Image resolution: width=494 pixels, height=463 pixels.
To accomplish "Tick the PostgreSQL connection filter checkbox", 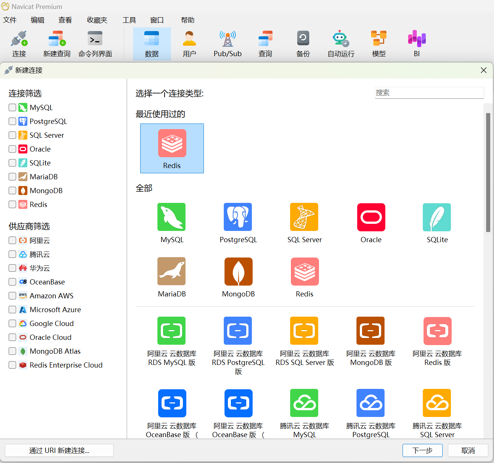I will tap(12, 121).
